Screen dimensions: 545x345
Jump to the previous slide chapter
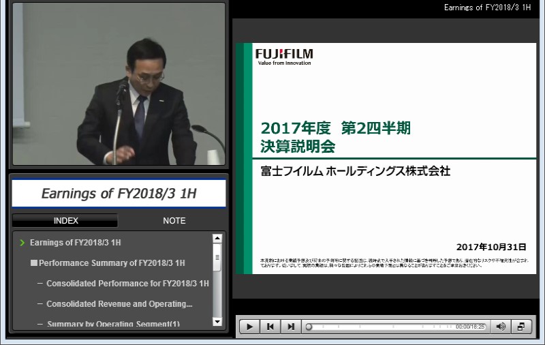pos(270,327)
